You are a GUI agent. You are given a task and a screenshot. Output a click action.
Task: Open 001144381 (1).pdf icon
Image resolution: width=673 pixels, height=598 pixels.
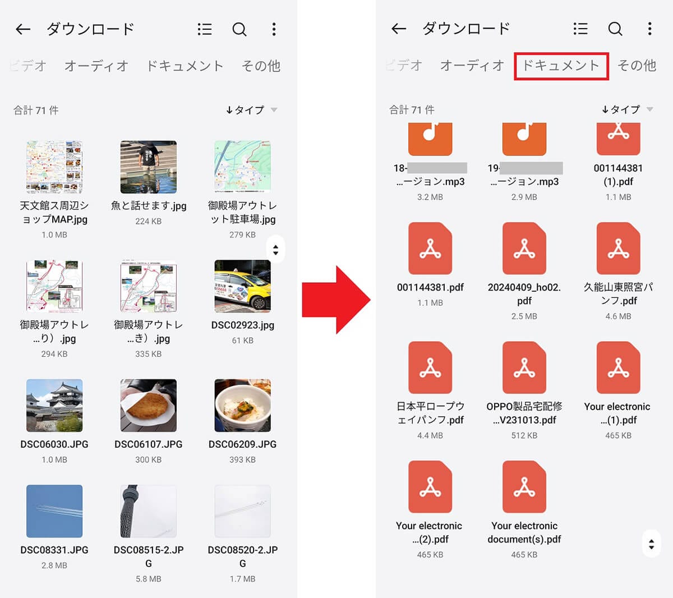coord(619,139)
